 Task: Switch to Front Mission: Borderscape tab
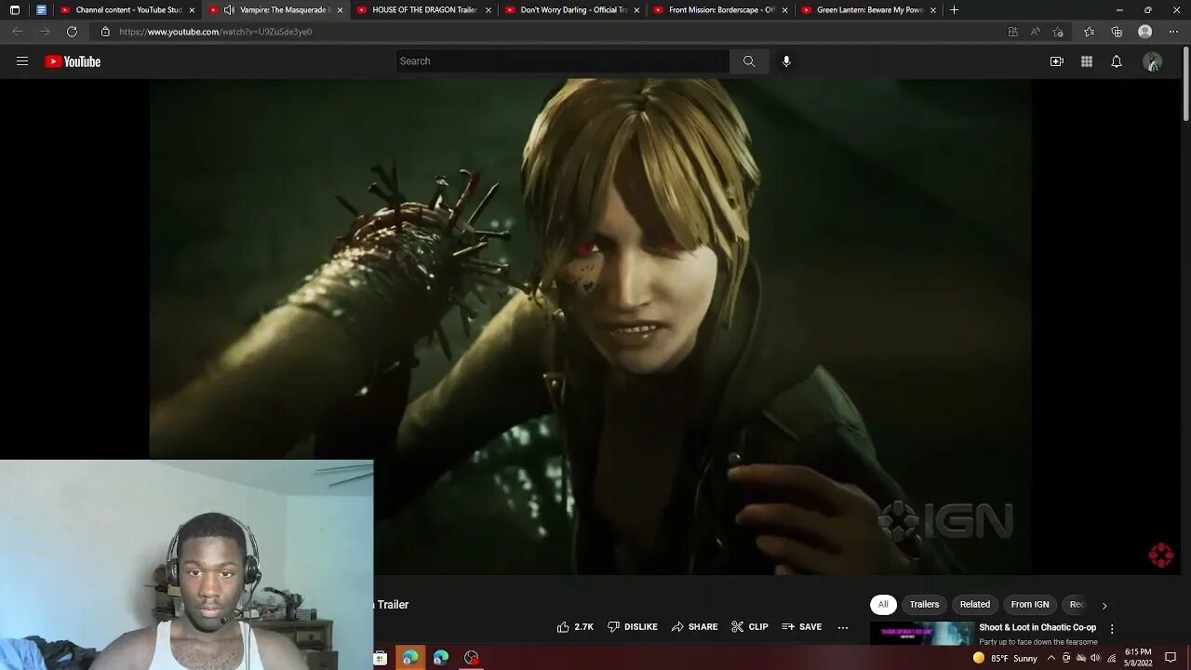(721, 10)
